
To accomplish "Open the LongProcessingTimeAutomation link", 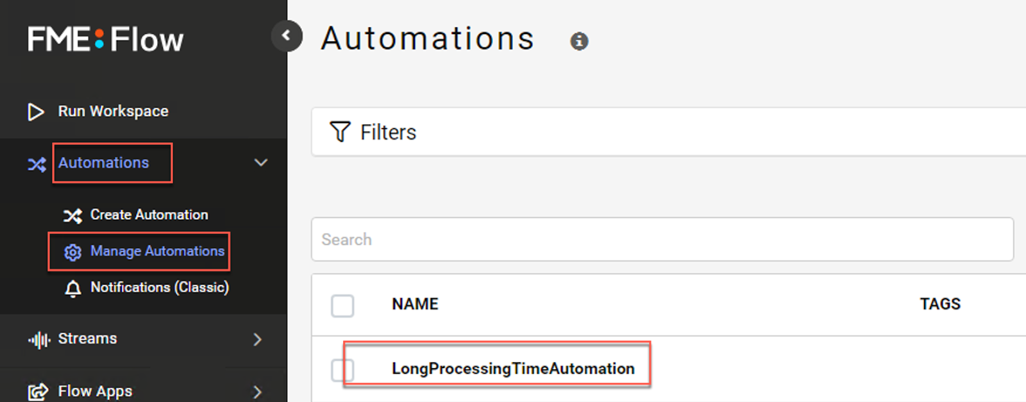I will point(513,369).
